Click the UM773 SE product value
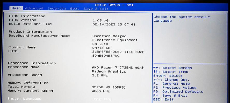Image resolution: width=230 pixels, height=103 pixels. (x=101, y=48)
